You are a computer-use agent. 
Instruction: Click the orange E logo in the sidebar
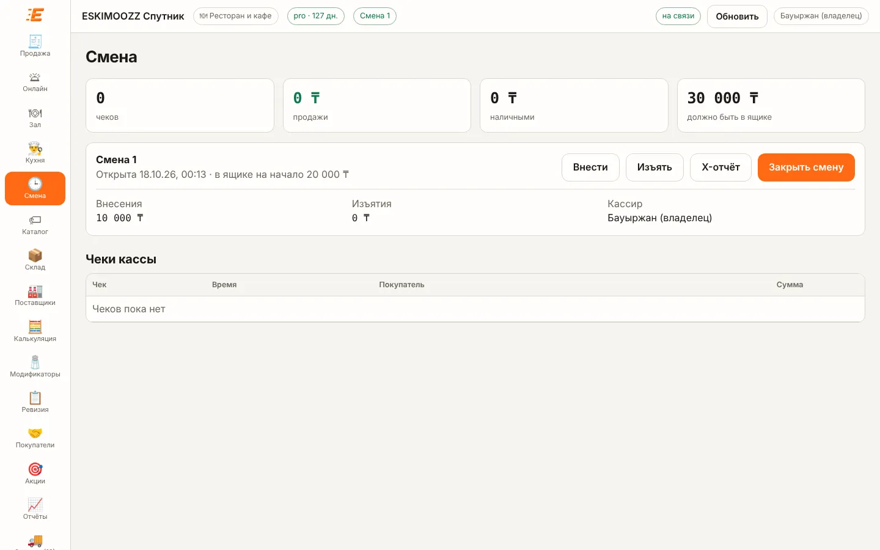click(35, 15)
